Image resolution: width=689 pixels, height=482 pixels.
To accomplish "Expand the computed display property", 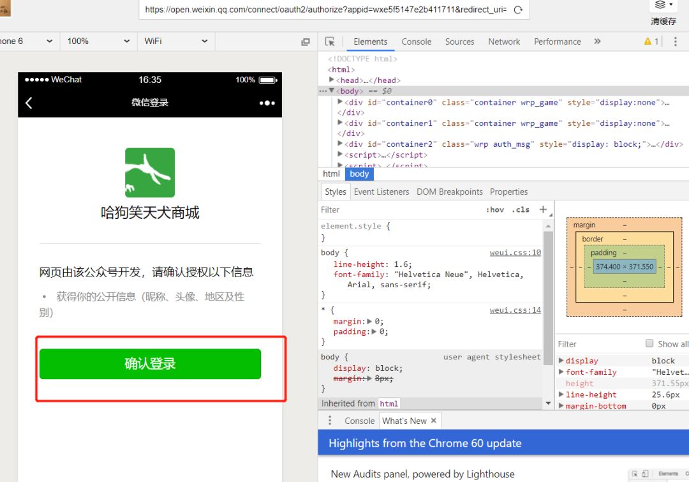I will pos(561,361).
